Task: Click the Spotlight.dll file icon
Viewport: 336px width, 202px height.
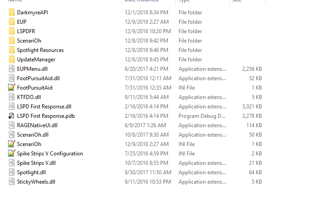Action: 12,172
